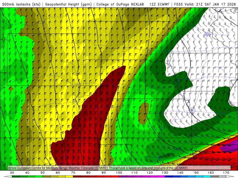Click the "160" color scale label
Image resolution: width=238 pixels, height=178 pixels.
[x=211, y=173]
